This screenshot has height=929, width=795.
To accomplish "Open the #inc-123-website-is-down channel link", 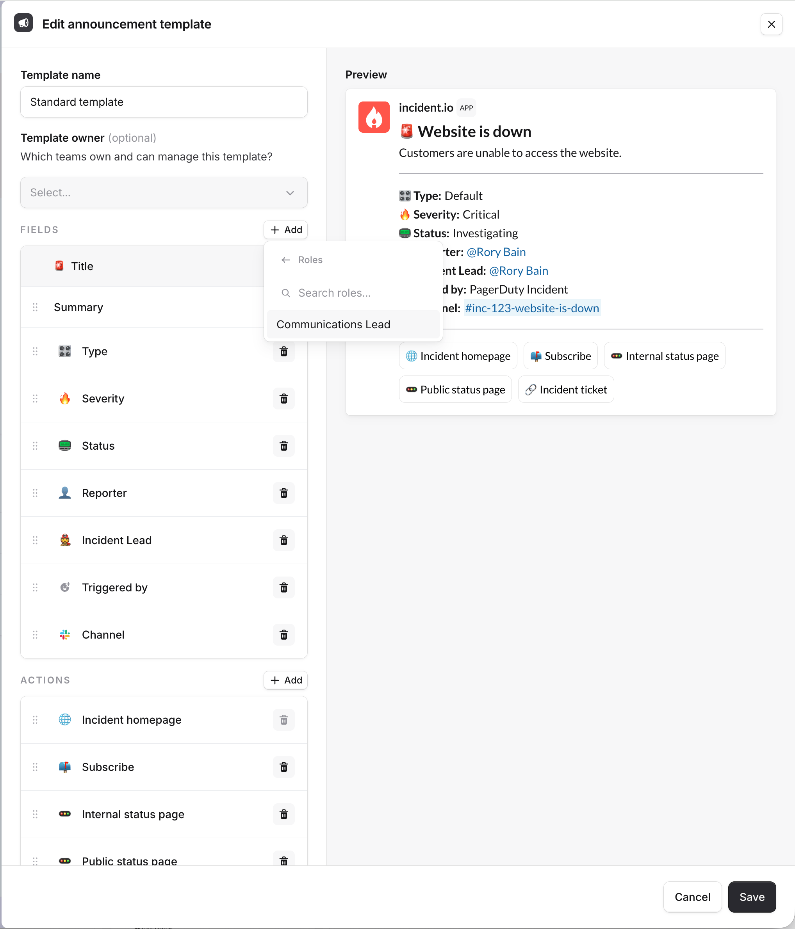I will tap(532, 308).
